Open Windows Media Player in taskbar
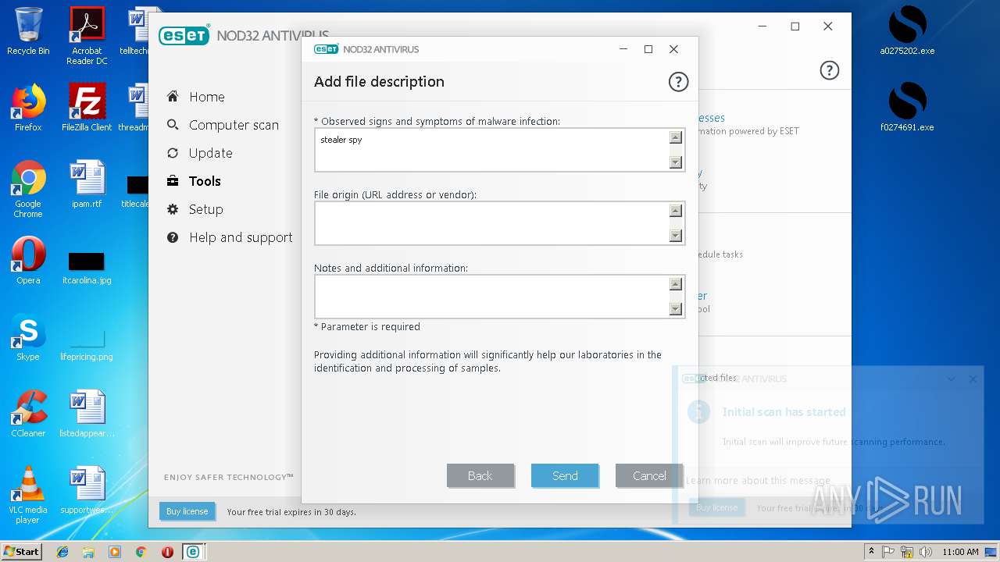This screenshot has width=1000, height=562. [x=115, y=552]
